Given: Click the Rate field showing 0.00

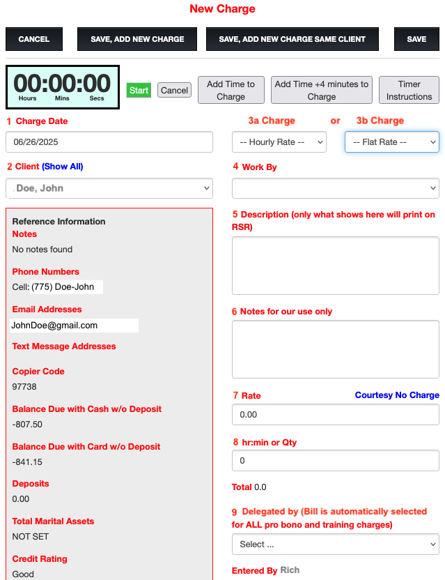Looking at the screenshot, I should (336, 415).
